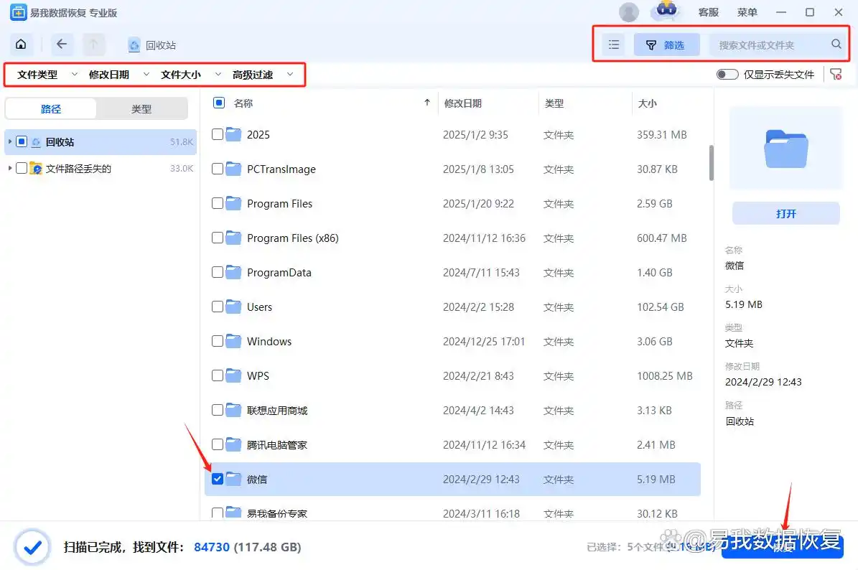Click the search magnifier icon

click(x=836, y=44)
